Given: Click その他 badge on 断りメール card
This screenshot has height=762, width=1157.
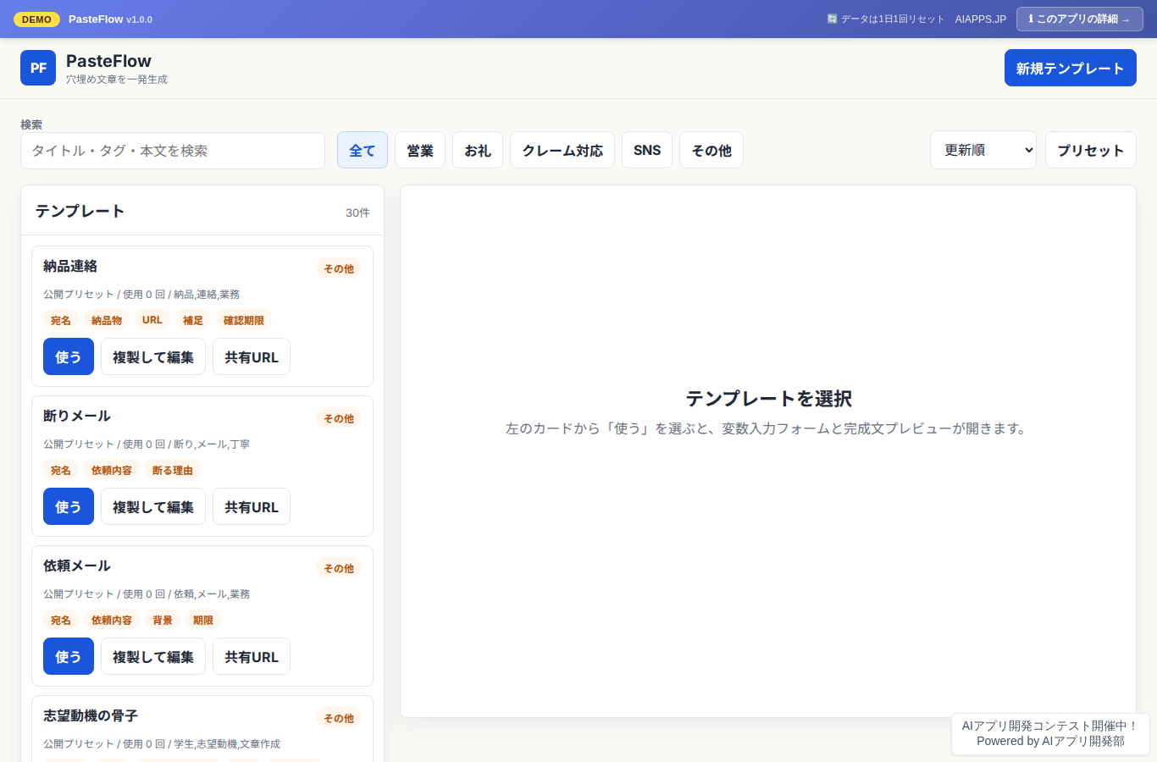Looking at the screenshot, I should coord(339,418).
